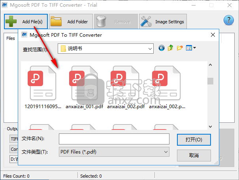Image resolution: width=239 pixels, height=180 pixels.
Task: Click the file list scrollbar thumb
Action: click(210, 81)
